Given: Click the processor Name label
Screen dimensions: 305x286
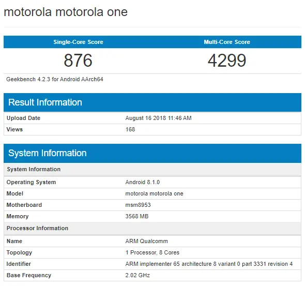Looking at the screenshot, I should coord(14,241).
